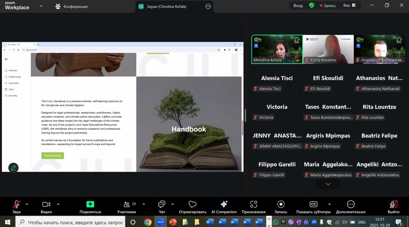Open the Приложения apps icon
Screen dimensions: 409x227
tap(254, 205)
